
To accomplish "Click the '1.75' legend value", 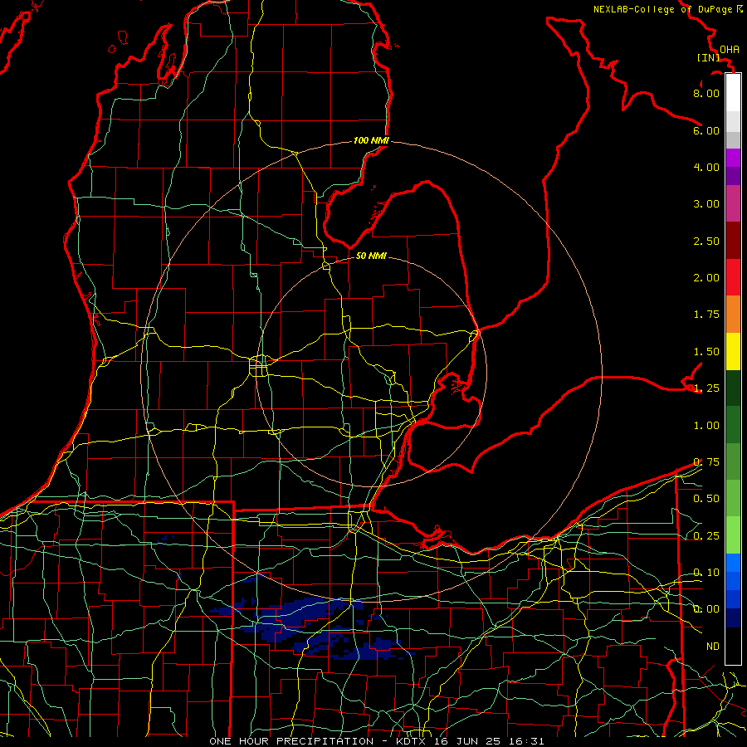I will pyautogui.click(x=706, y=315).
